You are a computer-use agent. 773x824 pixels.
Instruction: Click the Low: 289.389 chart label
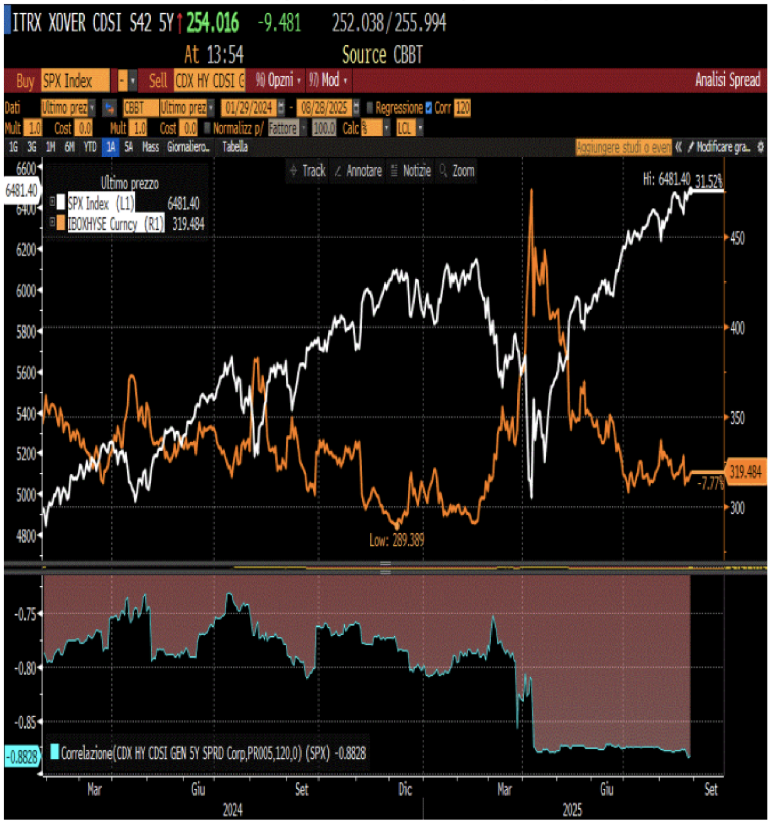coord(397,540)
